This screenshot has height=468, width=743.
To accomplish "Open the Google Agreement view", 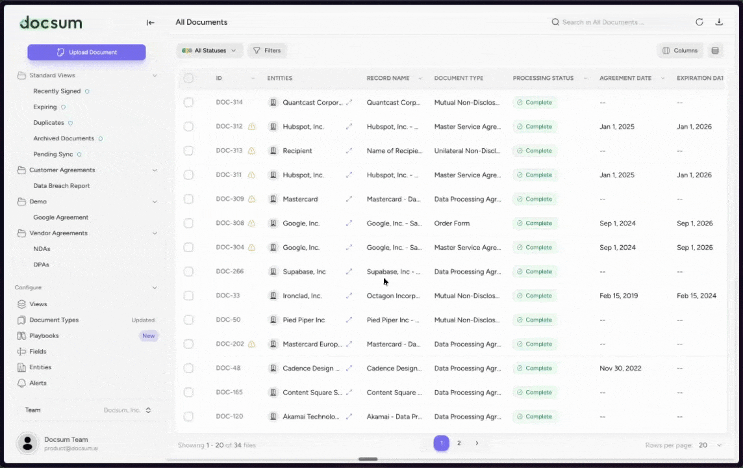I will click(60, 218).
